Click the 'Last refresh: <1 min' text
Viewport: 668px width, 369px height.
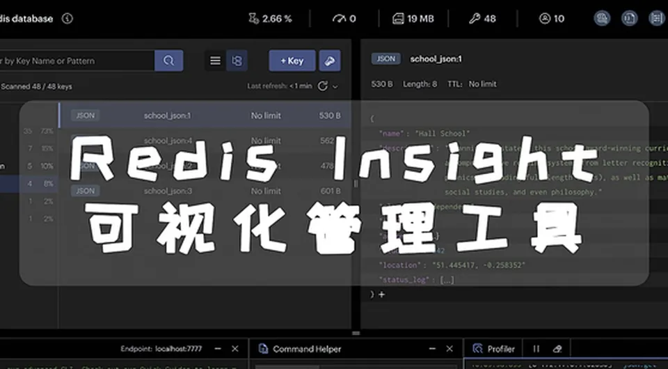pyautogui.click(x=280, y=86)
